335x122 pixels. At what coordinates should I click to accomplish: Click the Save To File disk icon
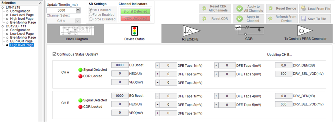(x=304, y=19)
